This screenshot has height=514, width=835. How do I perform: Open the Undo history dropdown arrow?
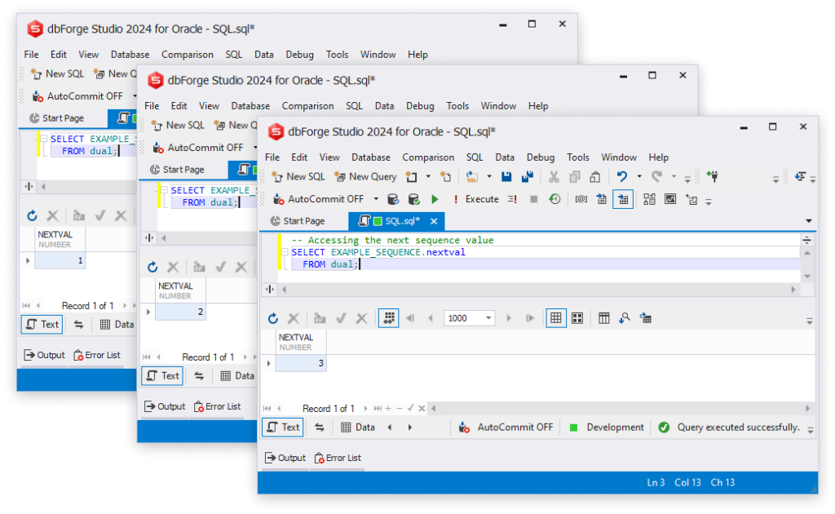pyautogui.click(x=638, y=177)
